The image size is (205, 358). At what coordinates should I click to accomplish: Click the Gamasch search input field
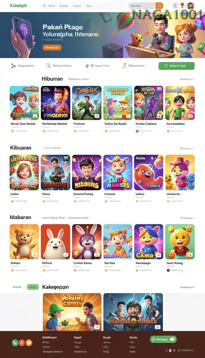point(142,6)
